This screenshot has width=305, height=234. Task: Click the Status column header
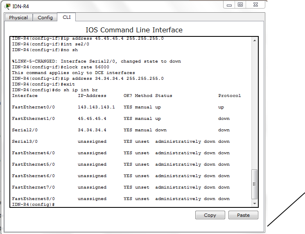[x=164, y=96]
